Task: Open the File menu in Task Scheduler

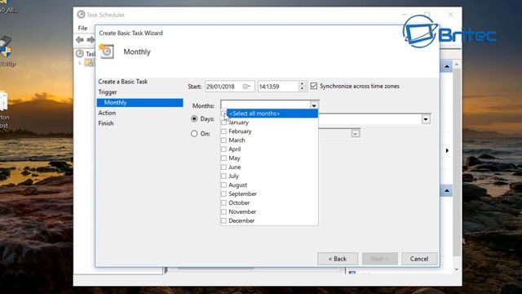Action: point(82,28)
